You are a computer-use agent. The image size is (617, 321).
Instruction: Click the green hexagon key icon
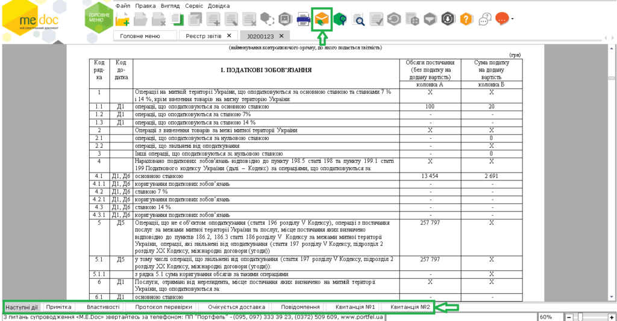(x=340, y=20)
